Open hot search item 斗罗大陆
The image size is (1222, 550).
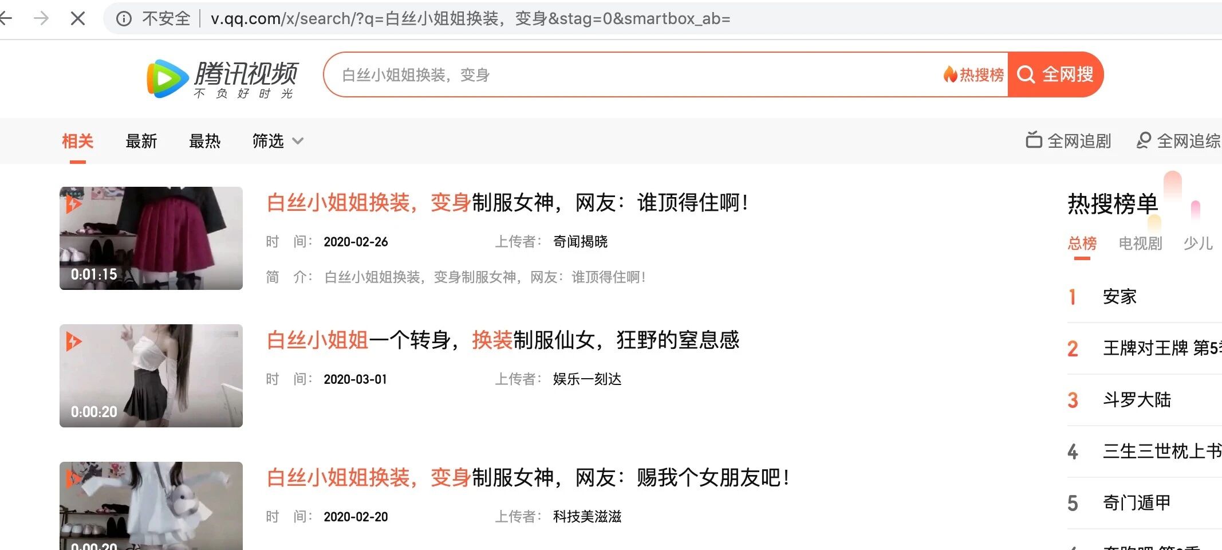[x=1137, y=400]
